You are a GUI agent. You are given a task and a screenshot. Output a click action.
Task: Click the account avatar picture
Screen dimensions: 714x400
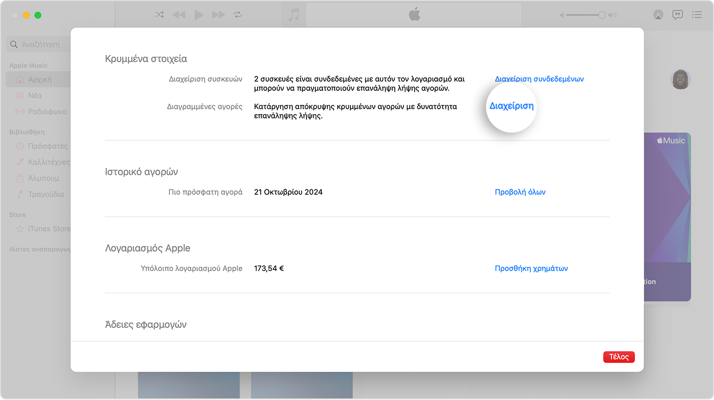[x=680, y=80]
